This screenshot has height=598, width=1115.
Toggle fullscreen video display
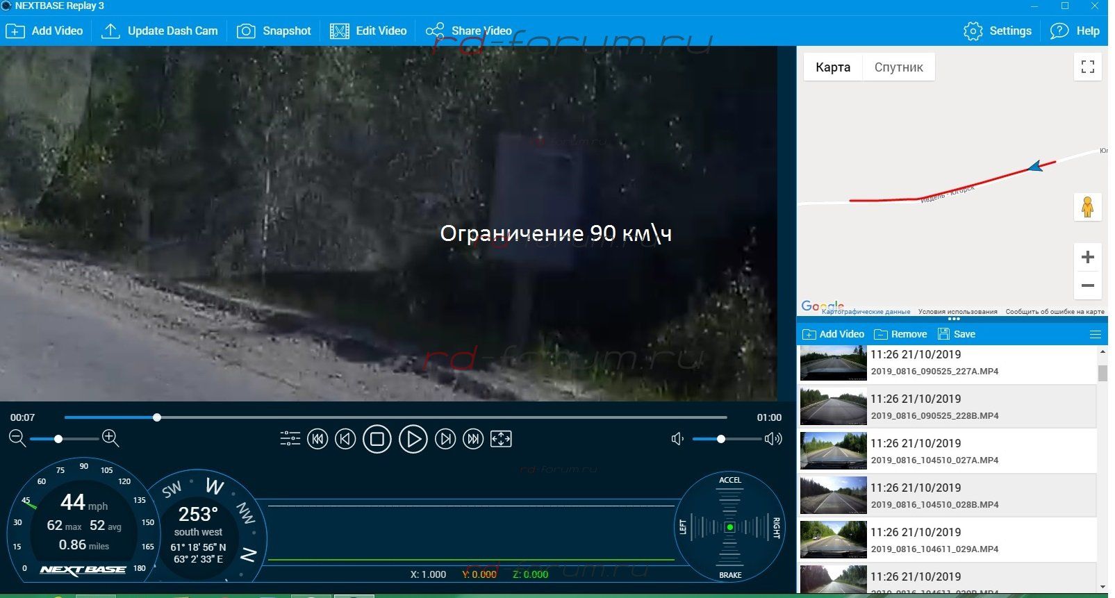pos(501,439)
